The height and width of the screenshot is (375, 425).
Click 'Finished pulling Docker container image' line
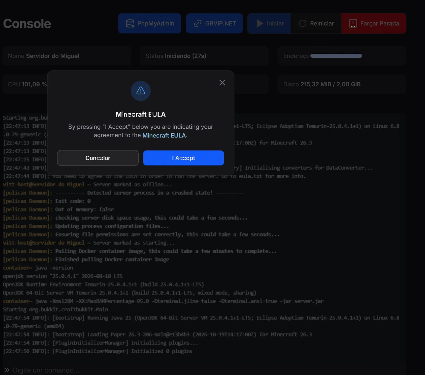(86, 260)
